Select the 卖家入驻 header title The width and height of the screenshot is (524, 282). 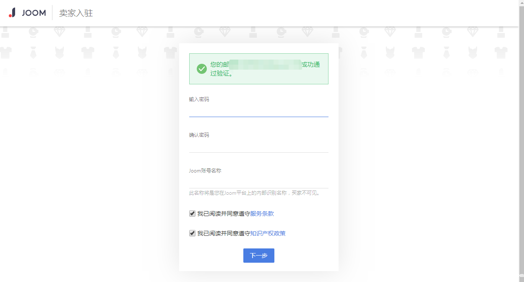(x=76, y=13)
